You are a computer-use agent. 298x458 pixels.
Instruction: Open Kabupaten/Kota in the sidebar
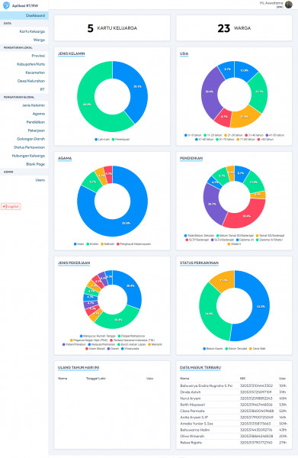[x=31, y=64]
